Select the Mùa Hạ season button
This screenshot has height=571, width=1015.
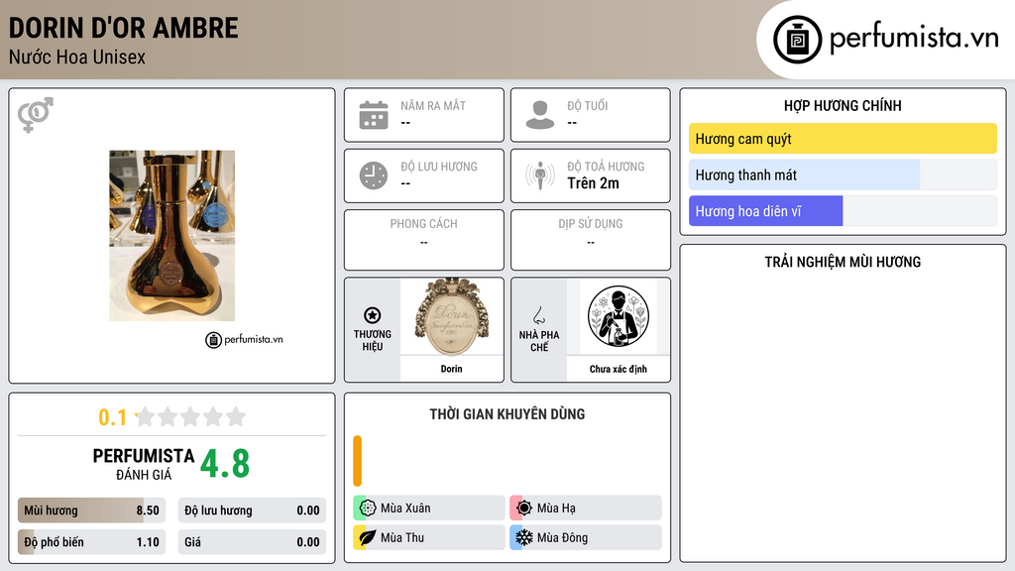[x=586, y=509]
